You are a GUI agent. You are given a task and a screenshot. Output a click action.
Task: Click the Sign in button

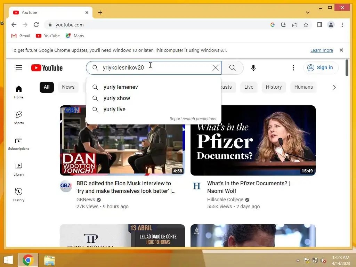click(x=321, y=68)
